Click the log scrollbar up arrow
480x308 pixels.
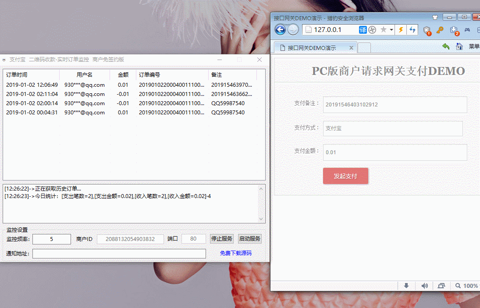point(261,189)
